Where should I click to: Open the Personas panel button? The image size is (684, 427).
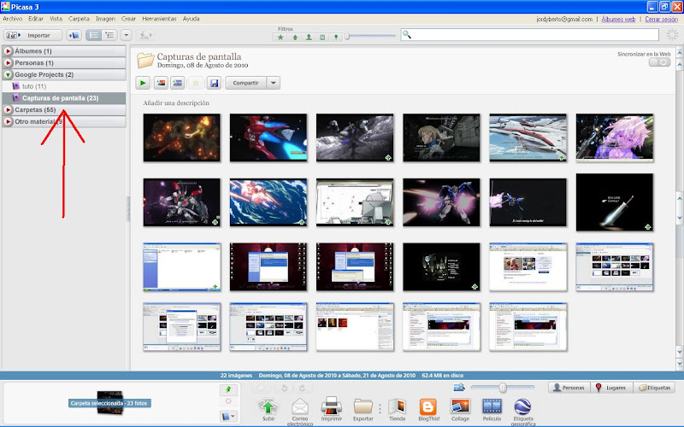pyautogui.click(x=569, y=388)
